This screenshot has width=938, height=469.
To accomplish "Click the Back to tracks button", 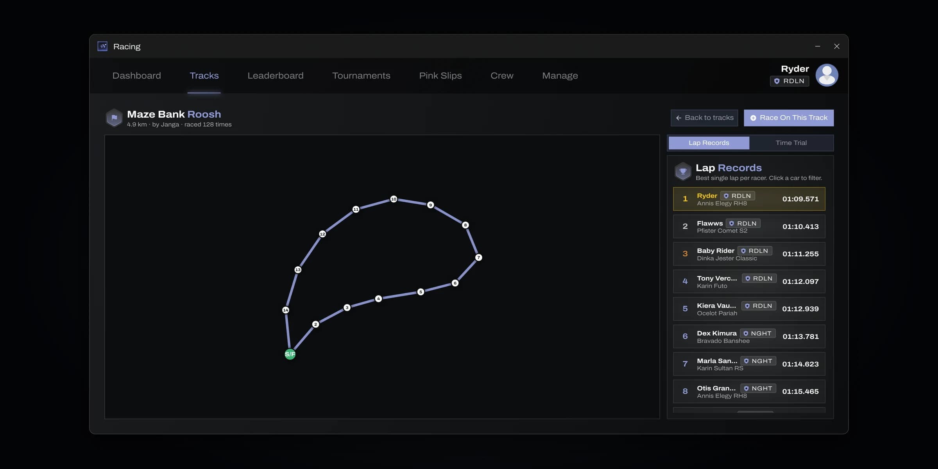I will point(704,118).
